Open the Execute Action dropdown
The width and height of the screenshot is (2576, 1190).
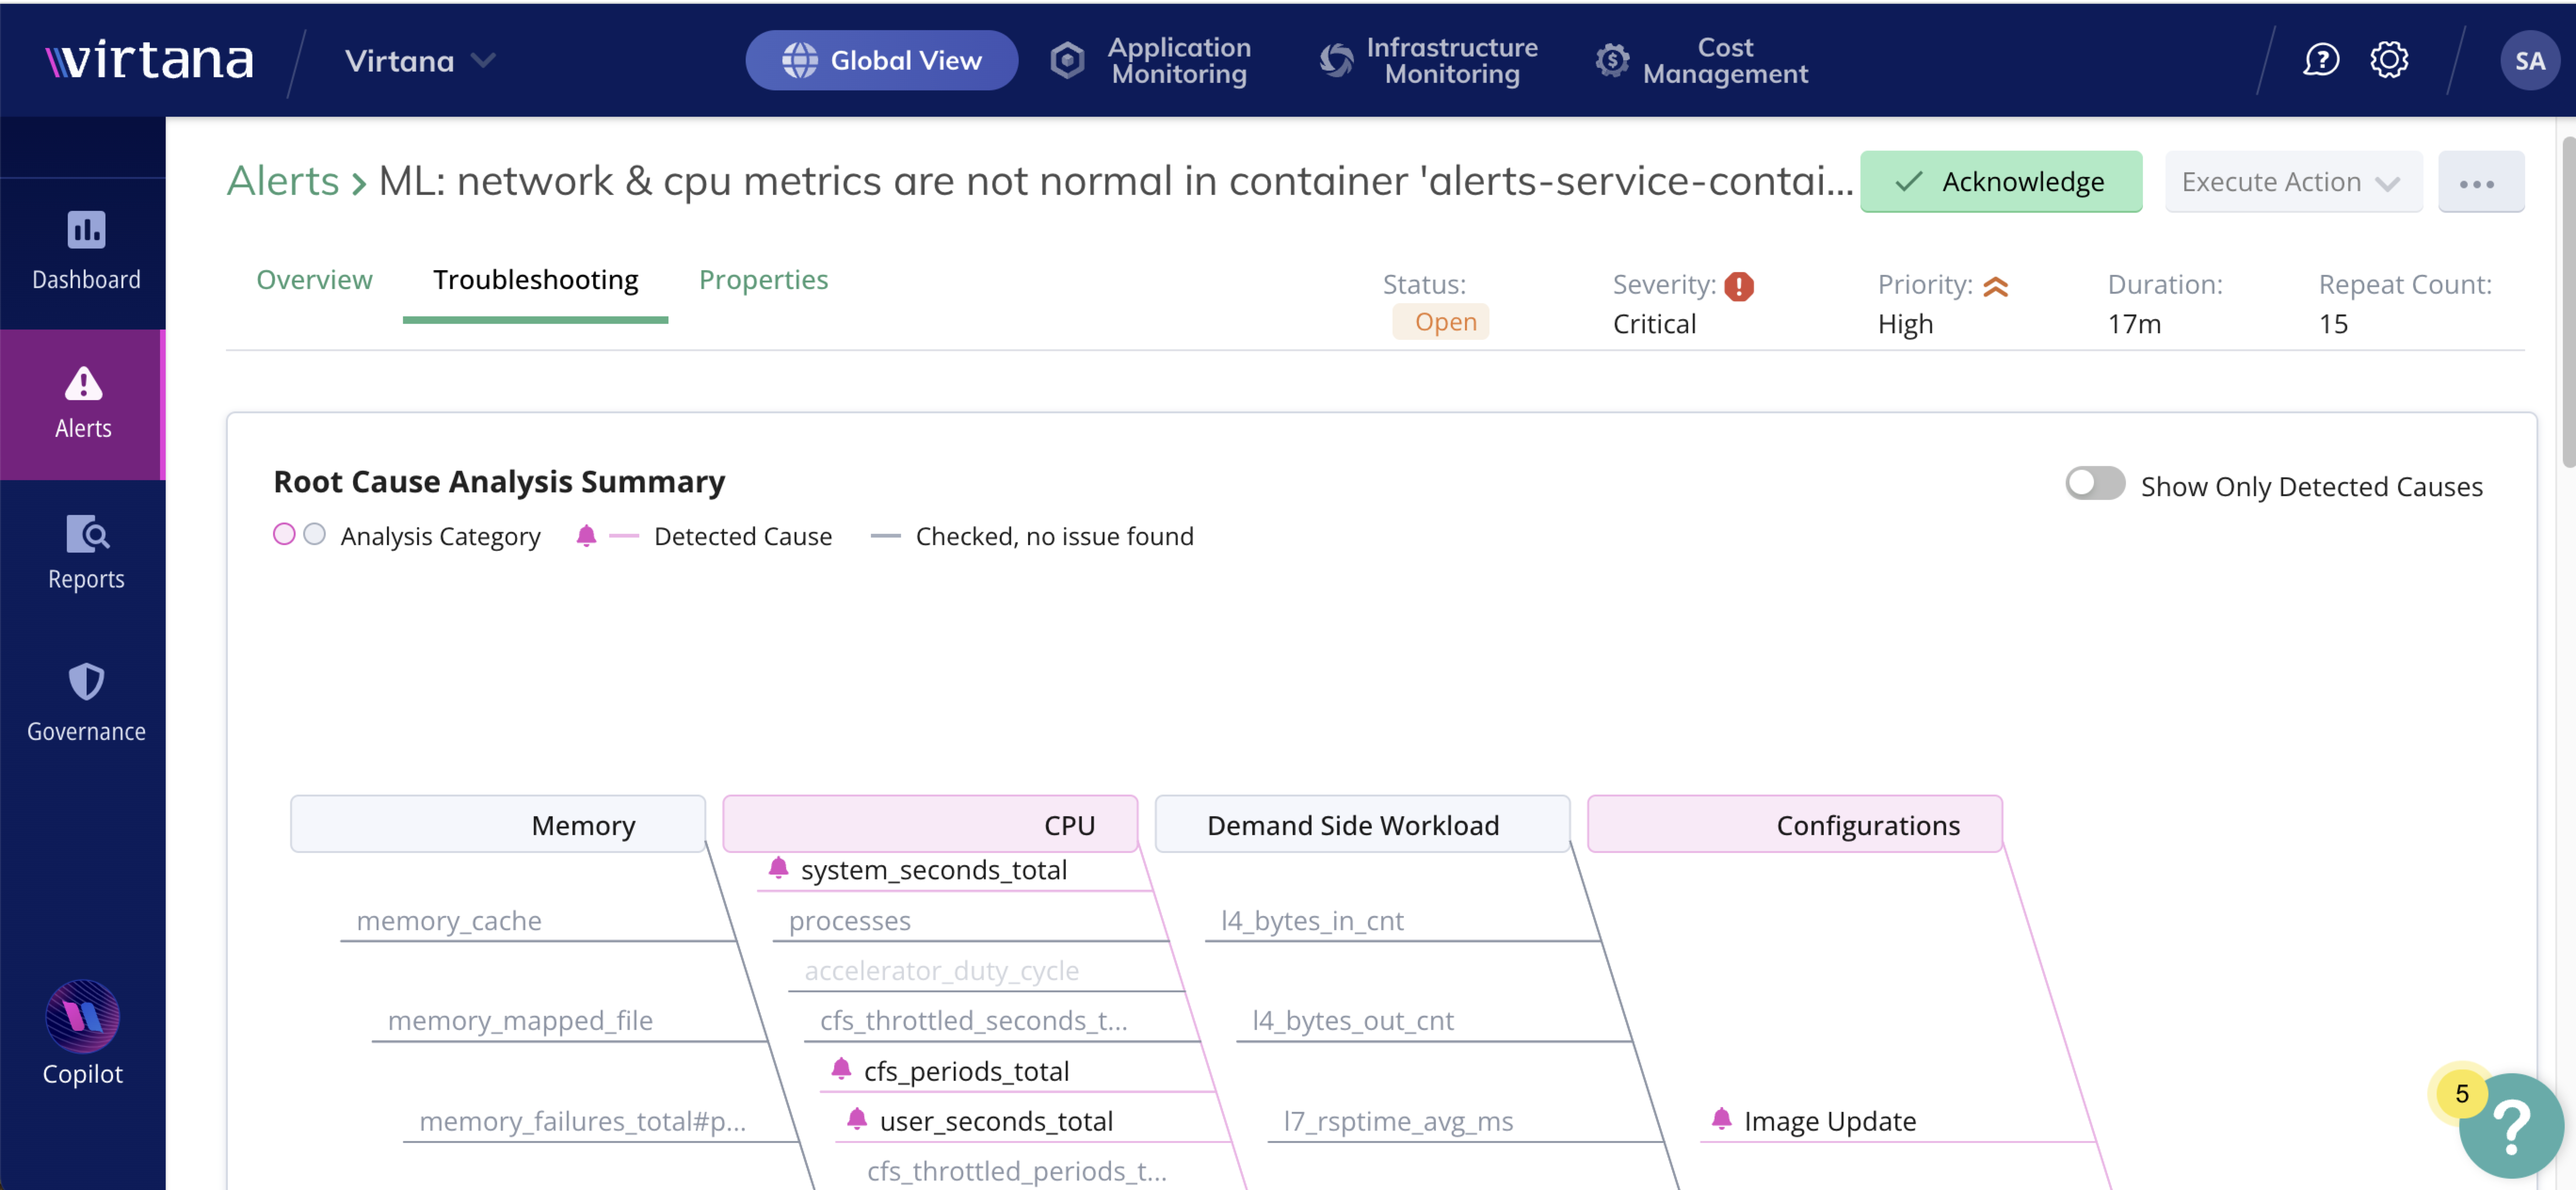pyautogui.click(x=2293, y=182)
